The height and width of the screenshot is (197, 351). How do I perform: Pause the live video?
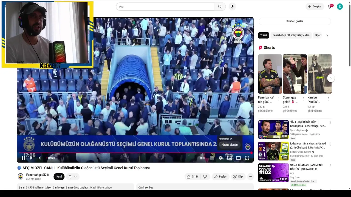[23, 158]
